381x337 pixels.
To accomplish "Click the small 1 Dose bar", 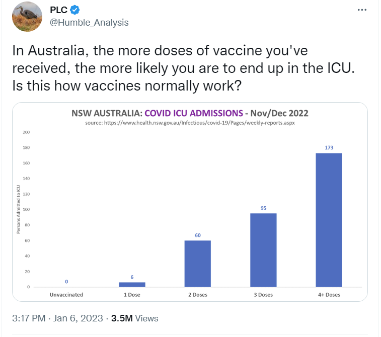I will pos(132,284).
